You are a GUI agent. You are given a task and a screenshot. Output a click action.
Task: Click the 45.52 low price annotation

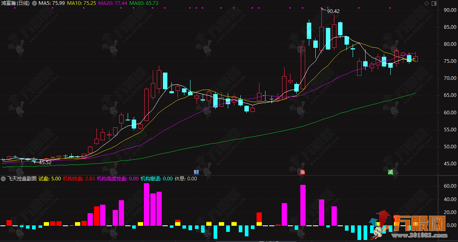pos(44,162)
